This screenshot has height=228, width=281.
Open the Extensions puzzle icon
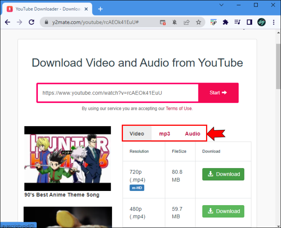tap(225, 22)
